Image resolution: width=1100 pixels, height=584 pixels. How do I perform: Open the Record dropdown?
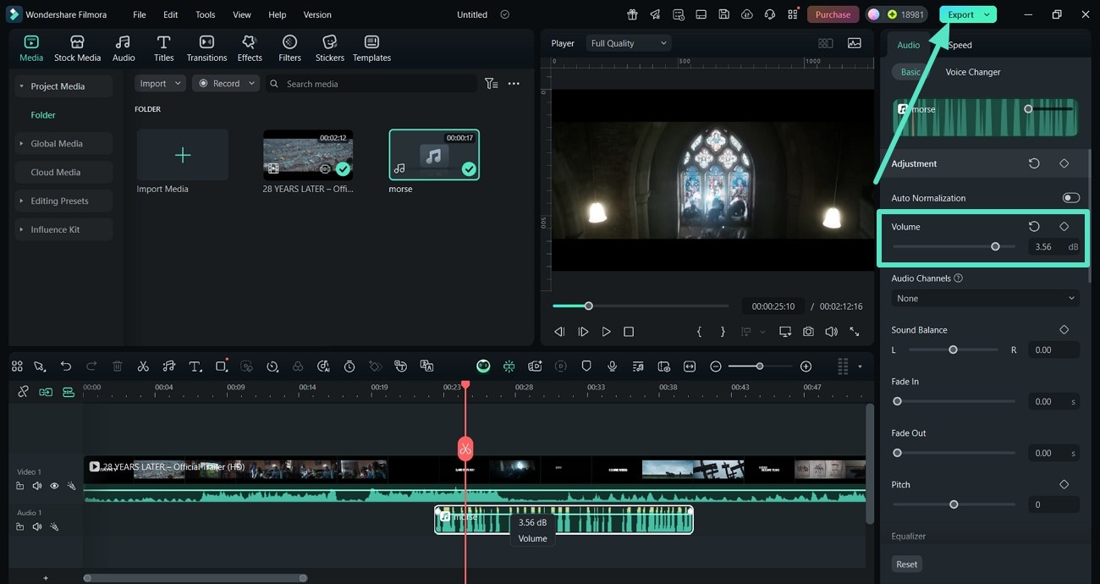[225, 84]
